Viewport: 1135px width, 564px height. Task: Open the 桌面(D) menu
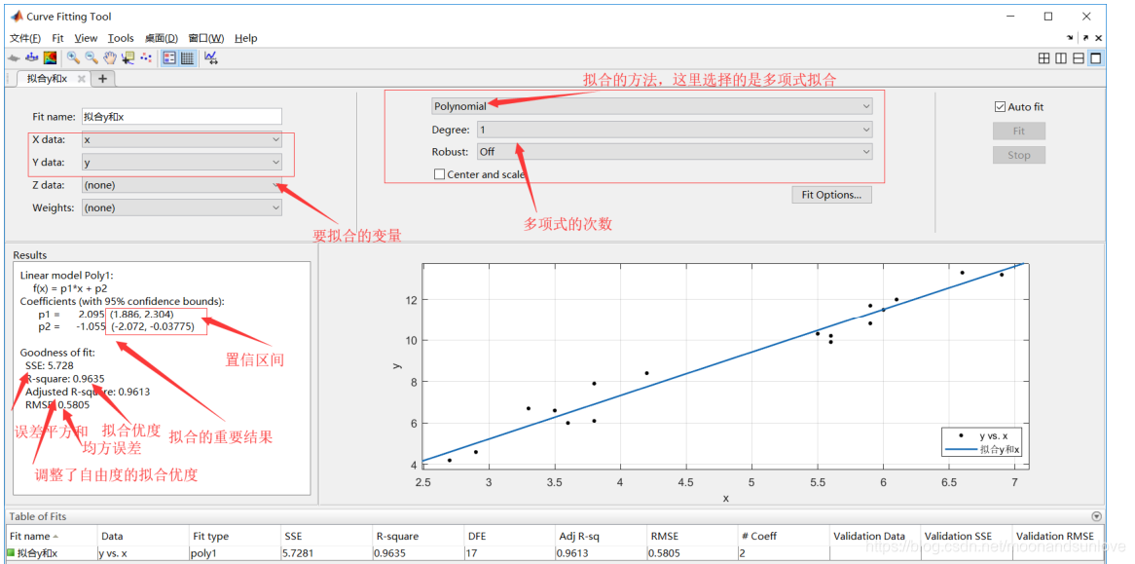click(161, 38)
